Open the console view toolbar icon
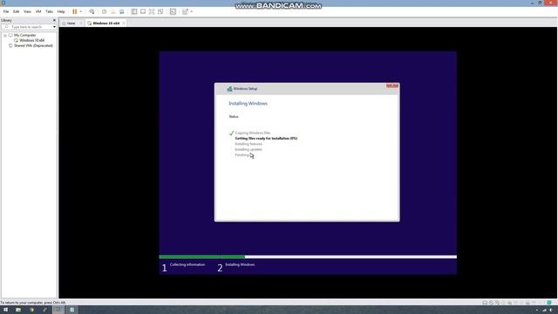 click(x=173, y=11)
